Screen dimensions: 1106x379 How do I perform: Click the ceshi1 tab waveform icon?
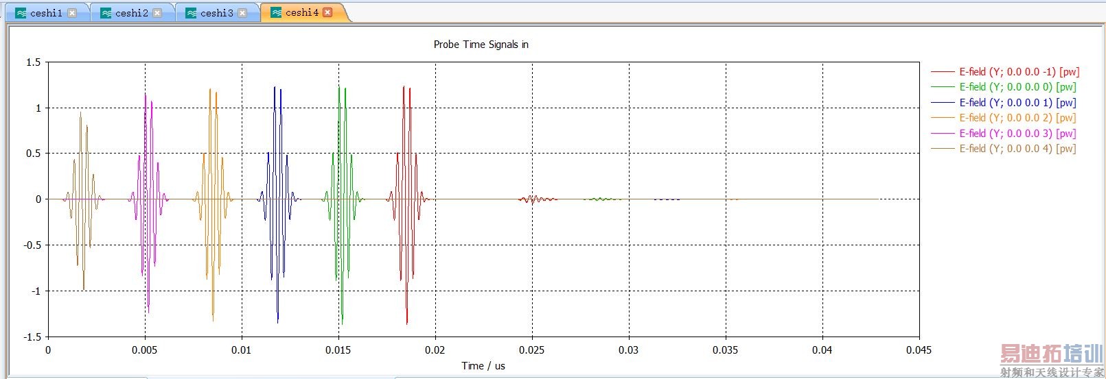(21, 13)
